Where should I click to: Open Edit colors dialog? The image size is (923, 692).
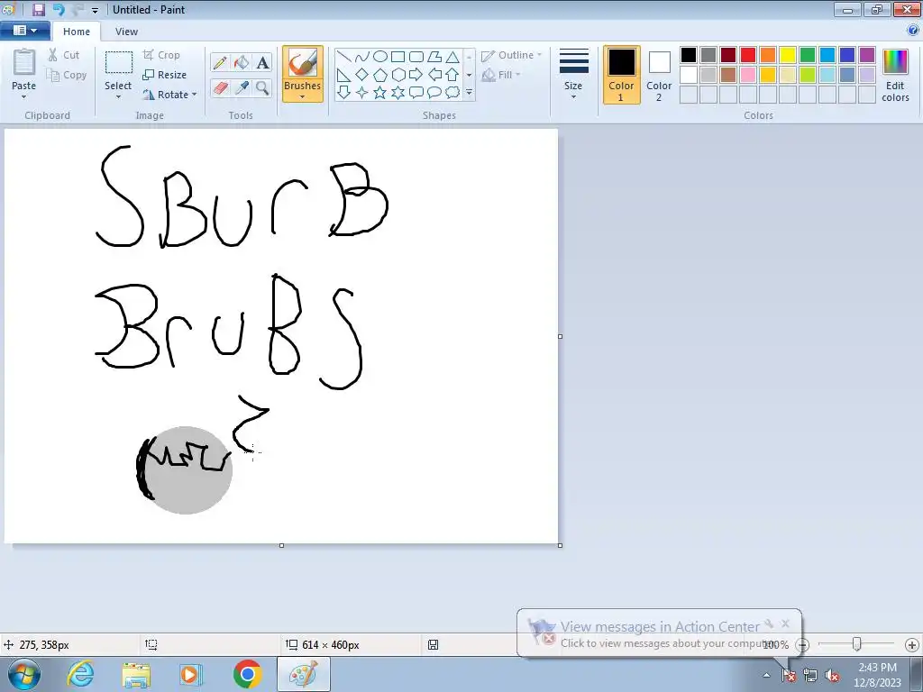pyautogui.click(x=895, y=75)
